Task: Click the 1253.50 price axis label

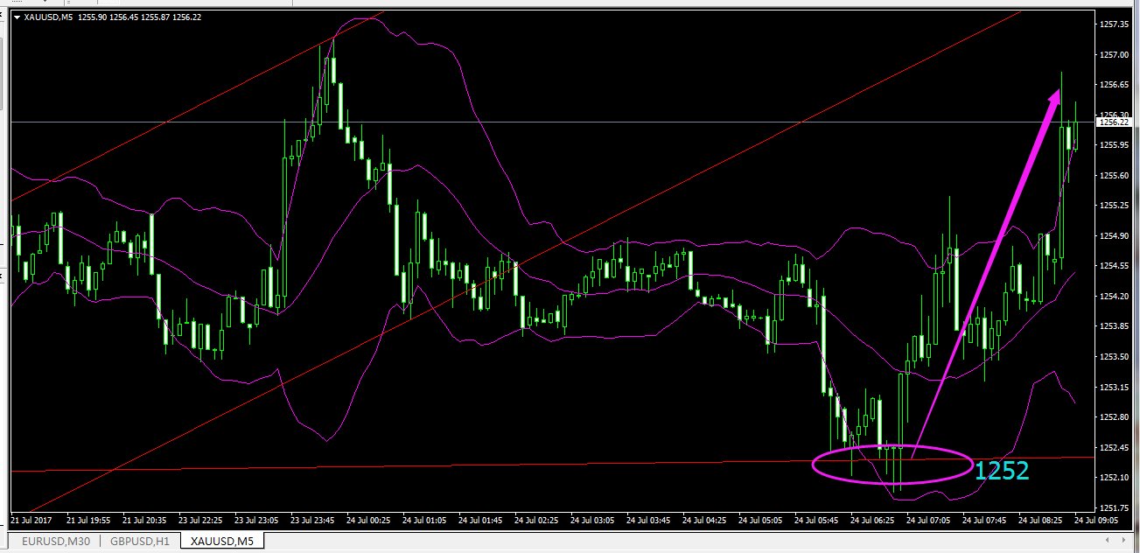Action: click(x=1114, y=357)
